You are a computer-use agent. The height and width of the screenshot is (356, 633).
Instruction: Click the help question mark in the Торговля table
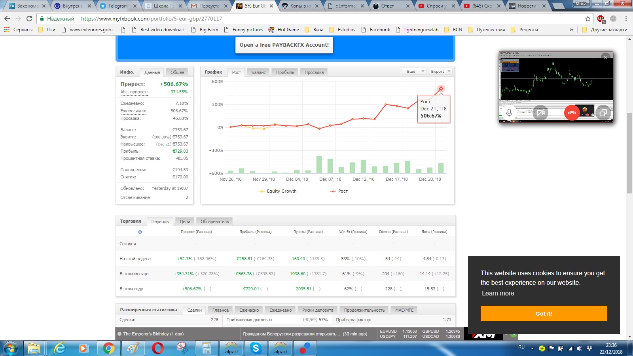[x=140, y=232]
